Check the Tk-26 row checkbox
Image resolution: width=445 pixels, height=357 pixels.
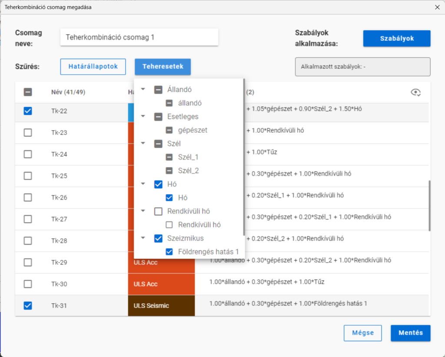click(28, 197)
